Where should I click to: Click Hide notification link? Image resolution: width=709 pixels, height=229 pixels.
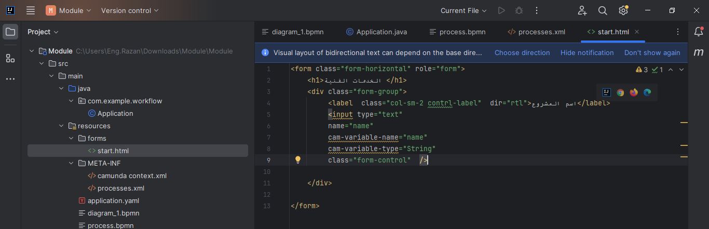pos(587,52)
